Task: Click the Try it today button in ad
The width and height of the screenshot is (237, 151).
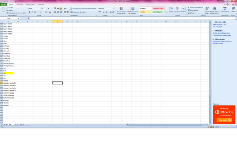Action: coord(224,120)
